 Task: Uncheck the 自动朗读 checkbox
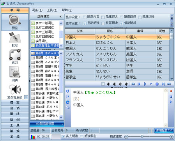coord(85,23)
